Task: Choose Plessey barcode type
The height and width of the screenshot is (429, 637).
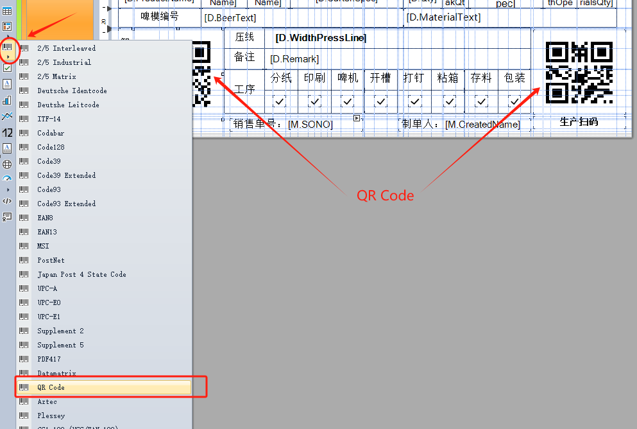Action: tap(104, 416)
